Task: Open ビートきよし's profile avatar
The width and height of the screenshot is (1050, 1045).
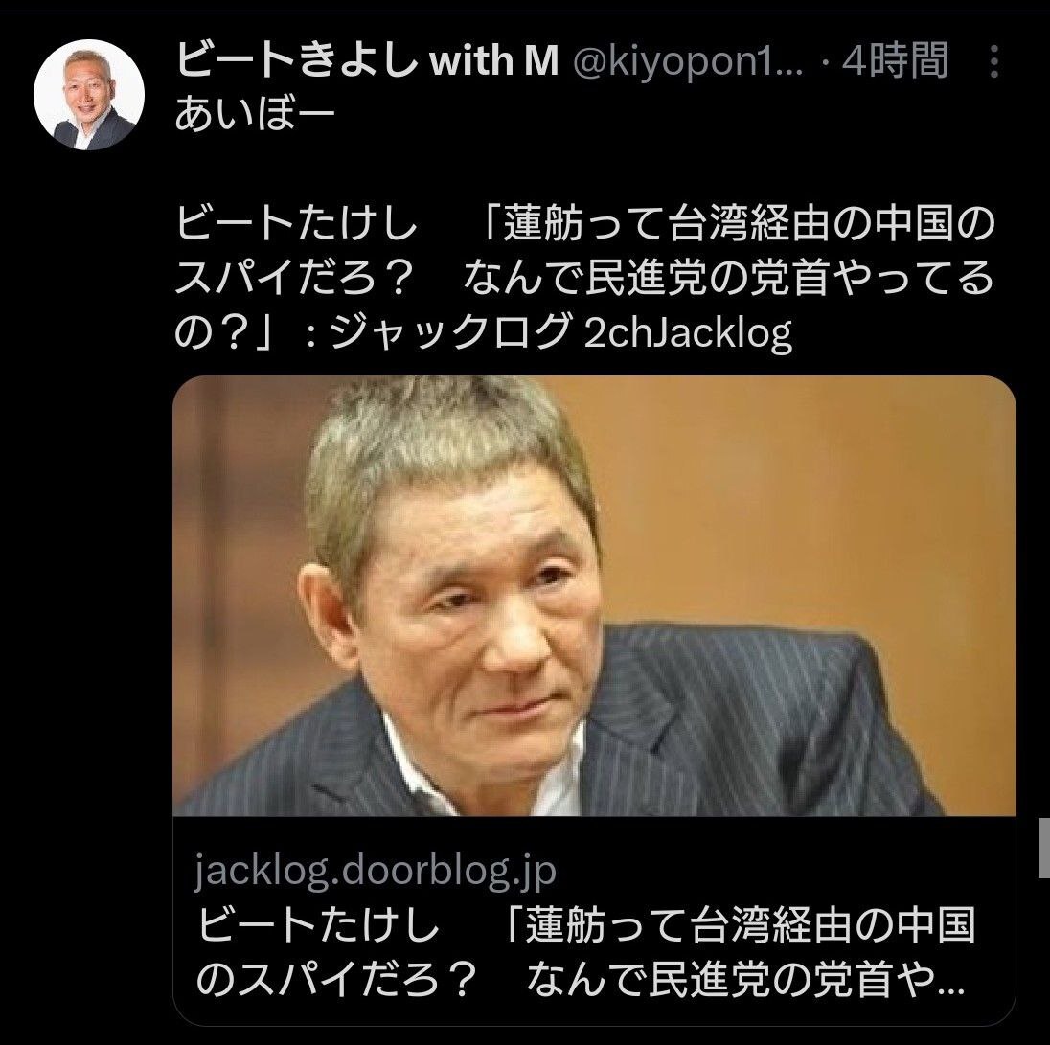Action: (x=89, y=95)
